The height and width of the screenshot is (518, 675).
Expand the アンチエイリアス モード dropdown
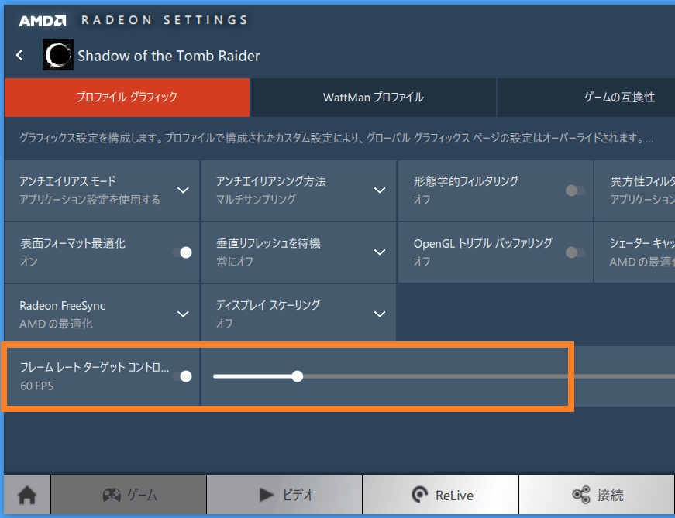pyautogui.click(x=183, y=190)
